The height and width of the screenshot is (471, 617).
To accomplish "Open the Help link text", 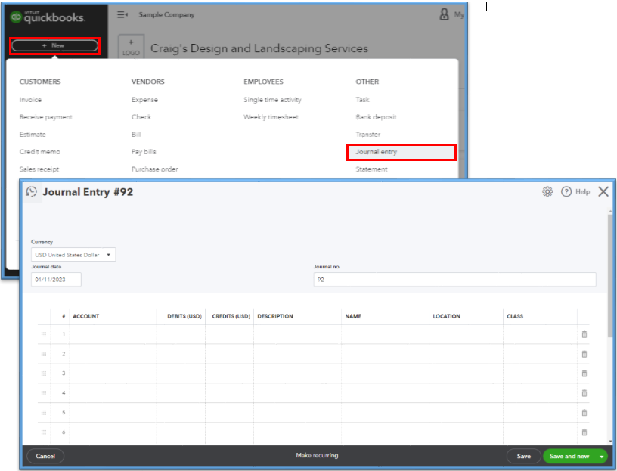I will pos(583,191).
